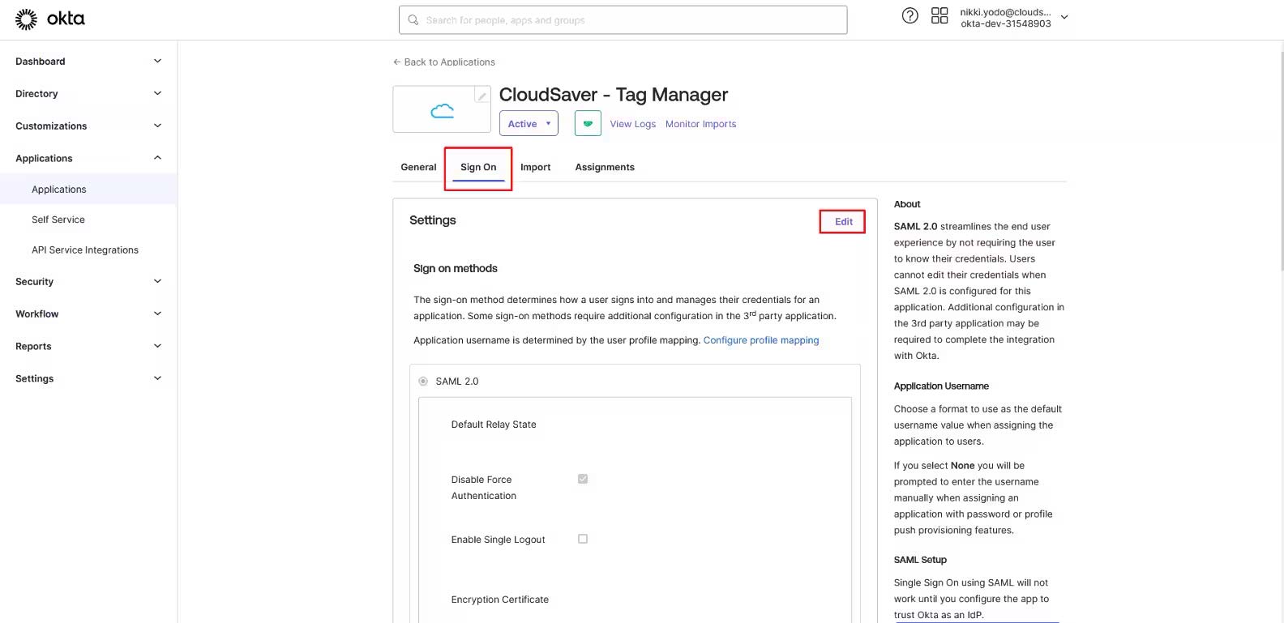Screen dimensions: 1284x623
Task: Open Configure profile mapping link
Action: (760, 340)
